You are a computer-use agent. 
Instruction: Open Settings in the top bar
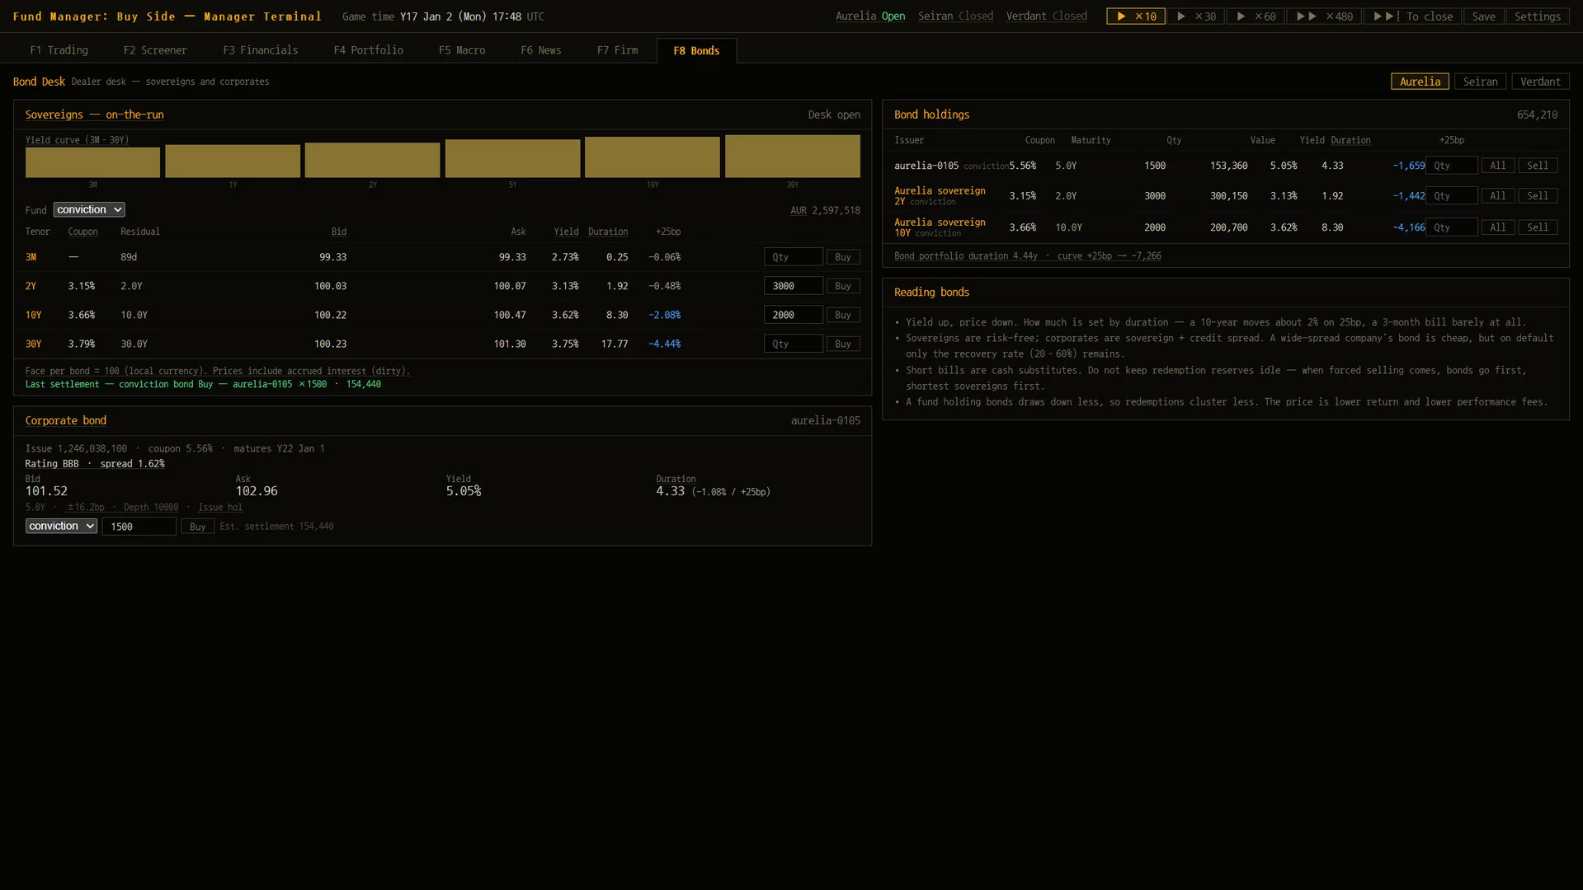(x=1537, y=16)
